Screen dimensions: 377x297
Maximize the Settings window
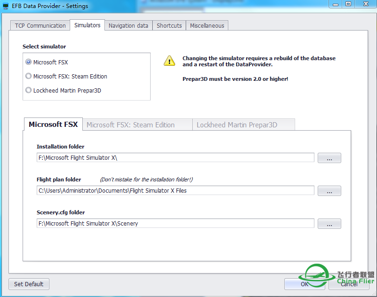tap(348, 4)
